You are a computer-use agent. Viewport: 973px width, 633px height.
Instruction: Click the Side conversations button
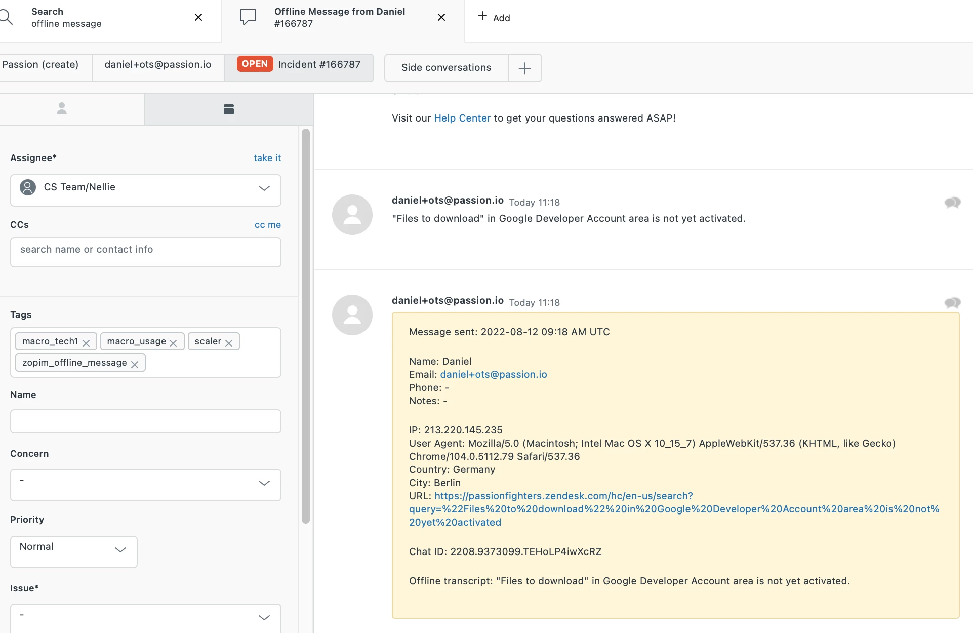click(x=446, y=68)
